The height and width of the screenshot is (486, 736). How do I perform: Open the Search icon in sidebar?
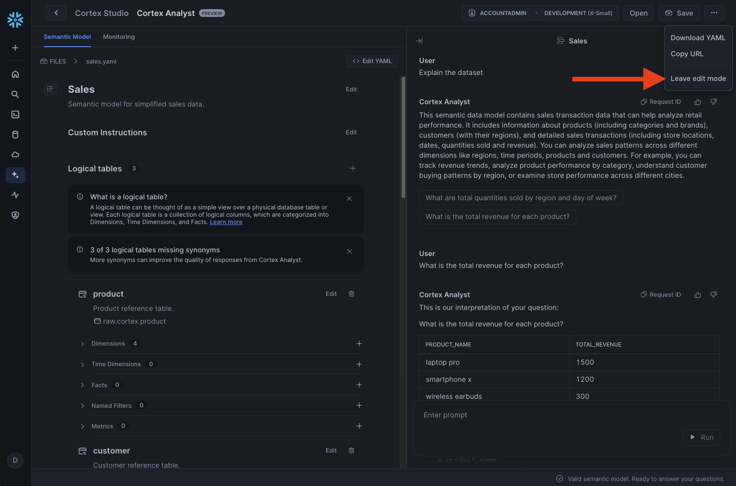15,94
